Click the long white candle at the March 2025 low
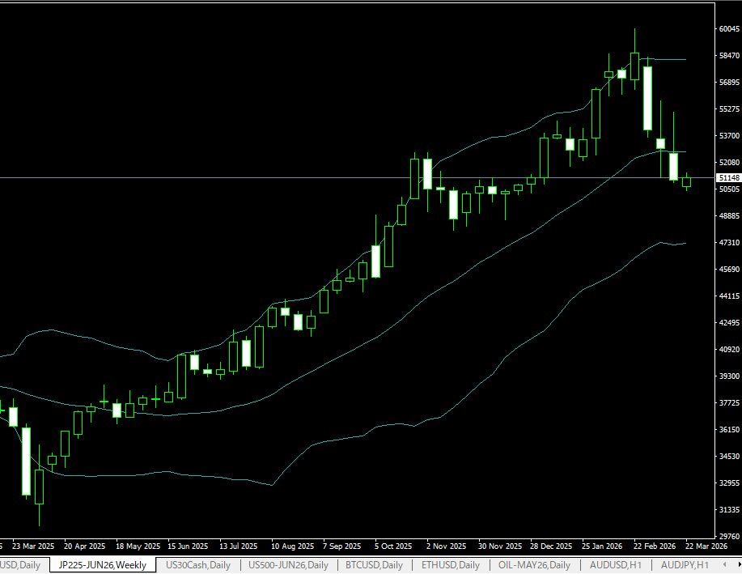Image resolution: width=742 pixels, height=574 pixels. pos(26,461)
